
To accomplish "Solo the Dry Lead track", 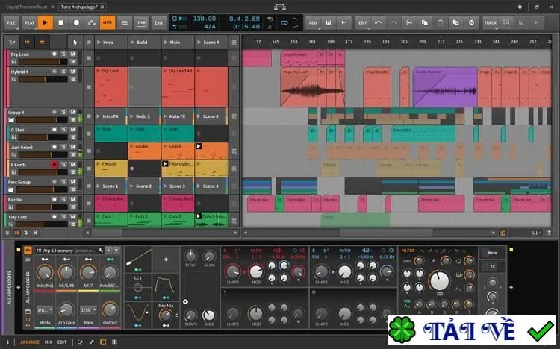I will pos(63,54).
